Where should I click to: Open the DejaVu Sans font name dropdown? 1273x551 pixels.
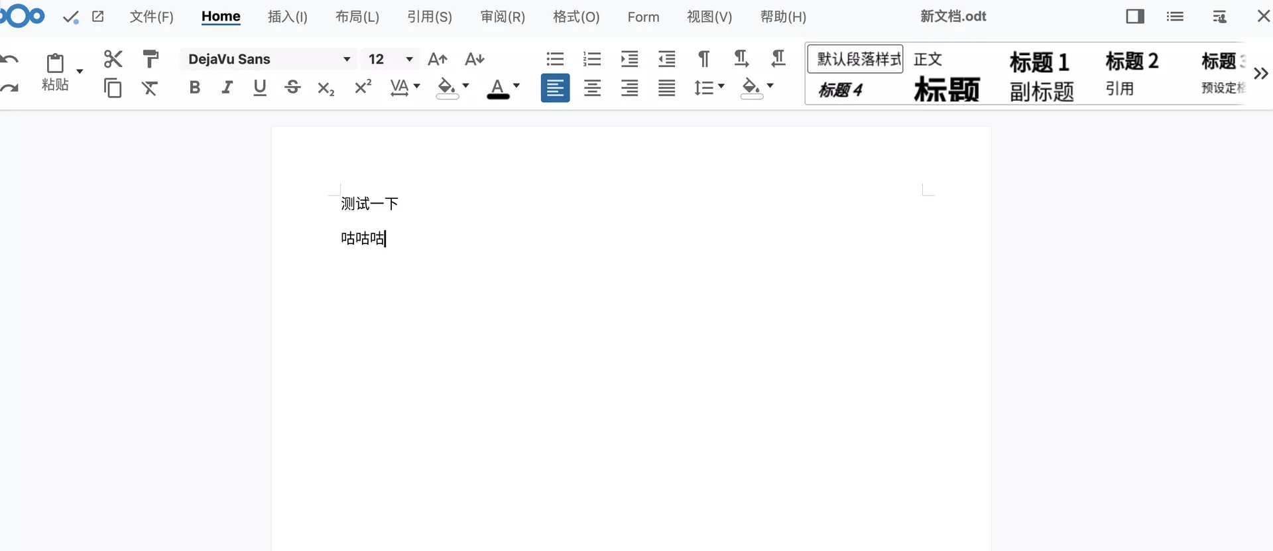point(346,60)
